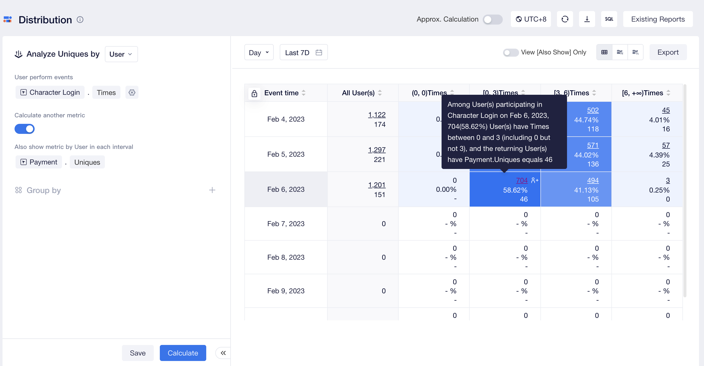Click the Save button
Image resolution: width=704 pixels, height=366 pixels.
pyautogui.click(x=137, y=353)
